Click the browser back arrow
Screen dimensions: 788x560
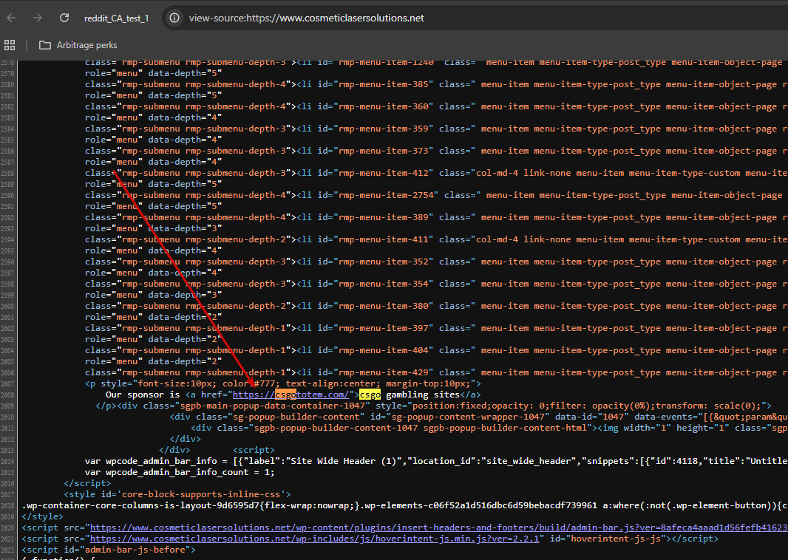click(12, 18)
